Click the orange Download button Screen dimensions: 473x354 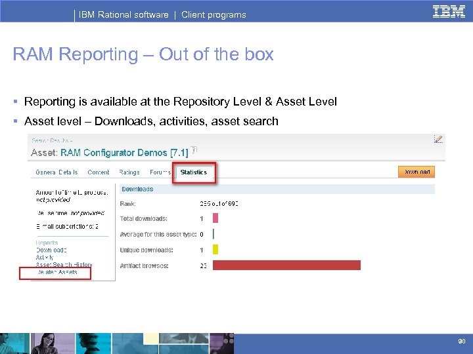(417, 172)
